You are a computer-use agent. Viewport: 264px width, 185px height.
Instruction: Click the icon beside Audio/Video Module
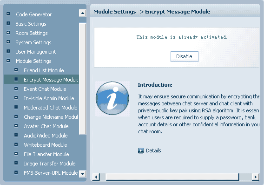[16, 135]
